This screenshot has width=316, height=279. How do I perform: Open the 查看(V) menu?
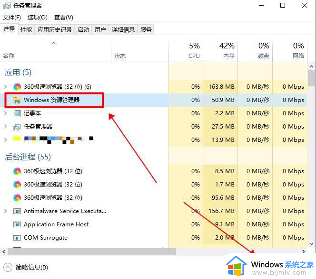coord(63,18)
